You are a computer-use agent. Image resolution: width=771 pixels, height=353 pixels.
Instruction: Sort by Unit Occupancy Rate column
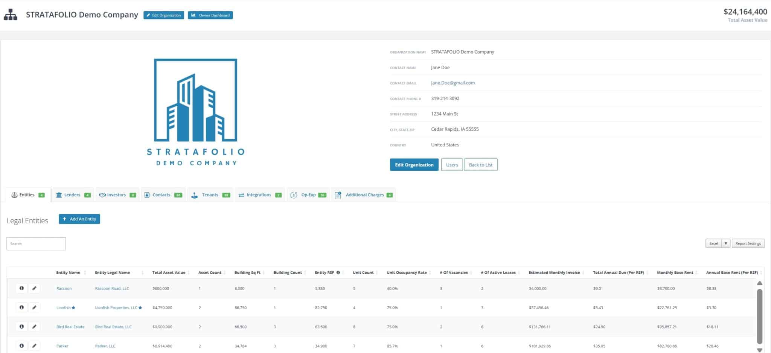point(407,273)
